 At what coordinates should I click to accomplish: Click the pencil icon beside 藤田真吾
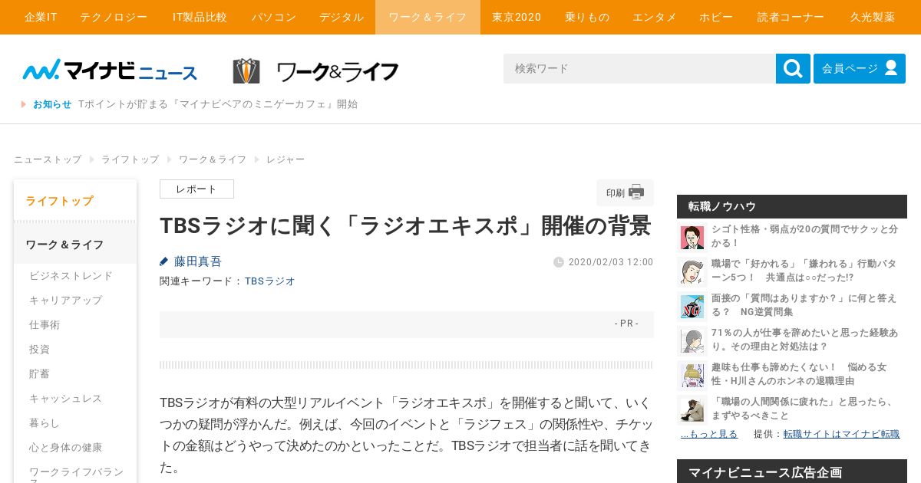pyautogui.click(x=164, y=261)
